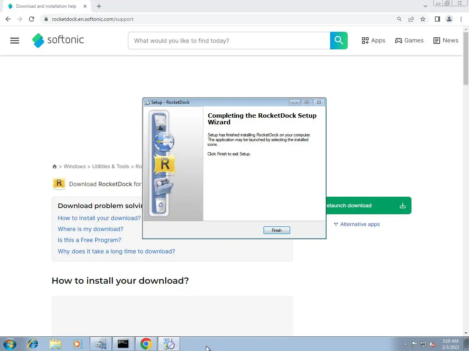Open 'Where is my download?' link
469x351 pixels.
tap(91, 229)
